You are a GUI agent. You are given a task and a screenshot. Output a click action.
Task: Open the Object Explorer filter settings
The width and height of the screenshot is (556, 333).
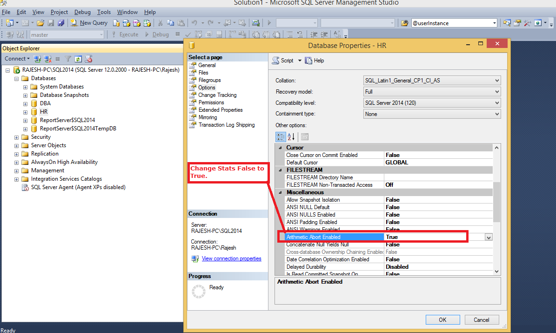[68, 59]
